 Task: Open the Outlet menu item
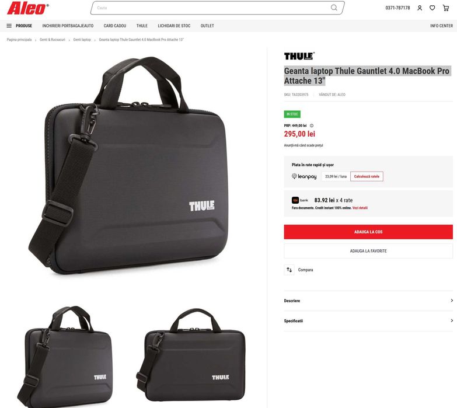pyautogui.click(x=207, y=26)
